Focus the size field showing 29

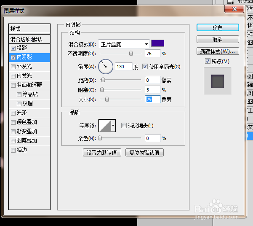coord(153,100)
